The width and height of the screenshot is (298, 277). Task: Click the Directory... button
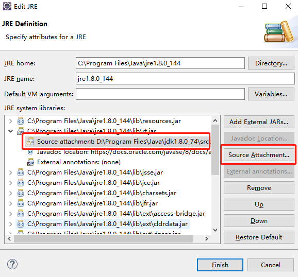pyautogui.click(x=271, y=63)
